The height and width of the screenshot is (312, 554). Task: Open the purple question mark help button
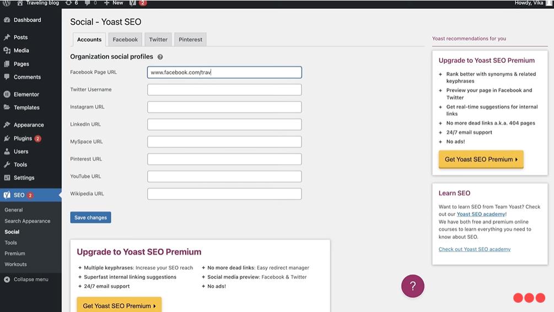[413, 286]
